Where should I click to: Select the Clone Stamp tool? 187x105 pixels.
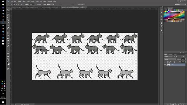coord(8,31)
